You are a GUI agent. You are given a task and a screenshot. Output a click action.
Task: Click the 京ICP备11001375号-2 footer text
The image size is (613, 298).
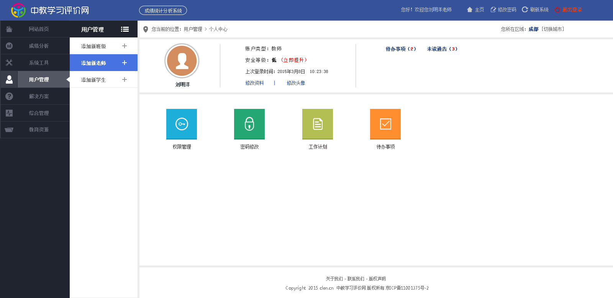click(407, 288)
